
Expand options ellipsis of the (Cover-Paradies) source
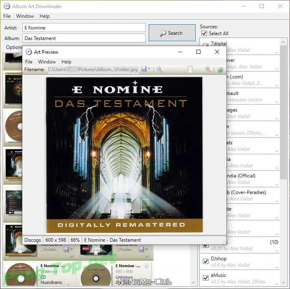pyautogui.click(x=277, y=201)
